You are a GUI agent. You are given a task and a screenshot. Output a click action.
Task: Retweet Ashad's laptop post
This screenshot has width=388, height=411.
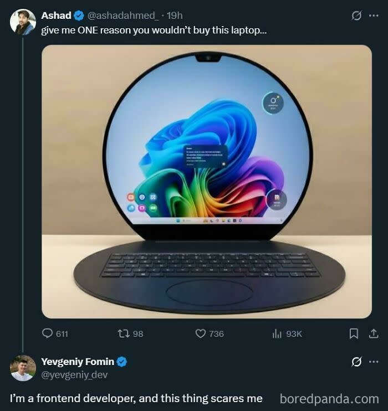click(124, 333)
